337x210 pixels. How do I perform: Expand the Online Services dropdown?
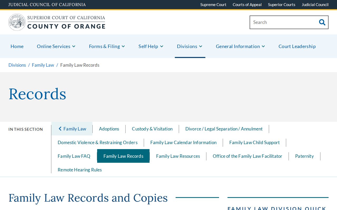(56, 46)
